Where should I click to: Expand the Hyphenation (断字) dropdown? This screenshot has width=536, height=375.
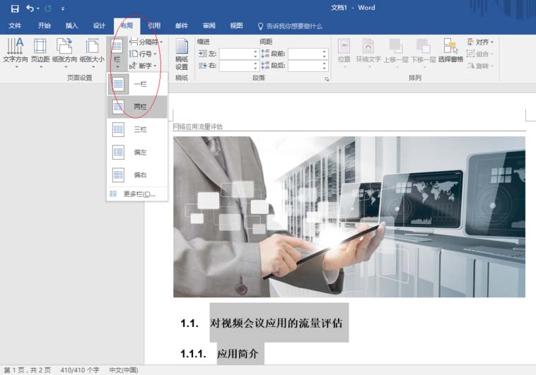pos(144,65)
